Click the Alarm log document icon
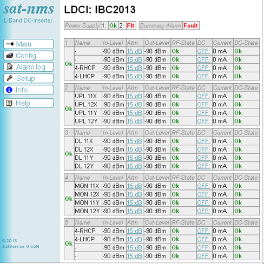Image resolution: width=264 pixels, height=264 pixels. click(x=10, y=66)
